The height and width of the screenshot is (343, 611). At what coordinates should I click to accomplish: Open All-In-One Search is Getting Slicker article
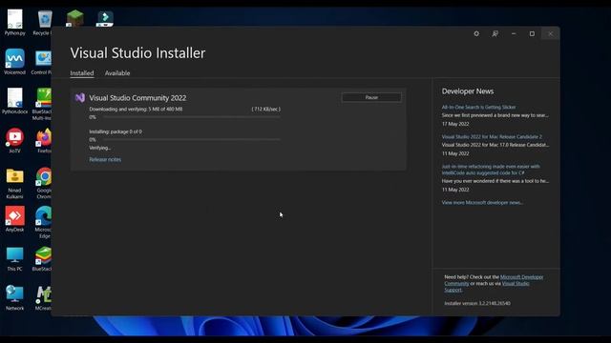pyautogui.click(x=478, y=107)
